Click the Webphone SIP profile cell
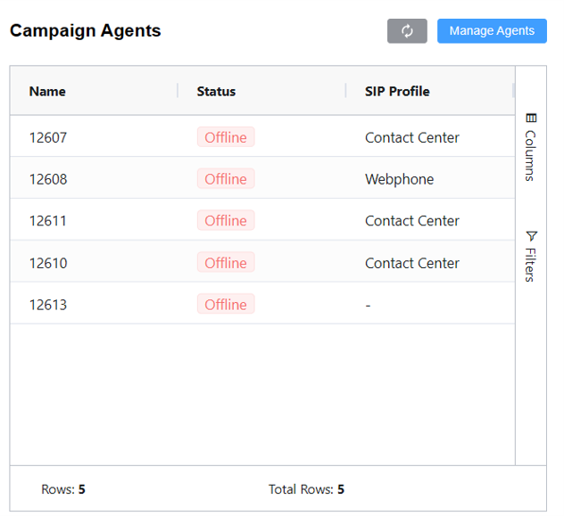 (x=399, y=179)
